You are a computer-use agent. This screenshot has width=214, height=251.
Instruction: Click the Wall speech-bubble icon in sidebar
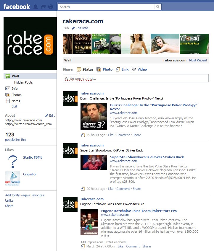(x=8, y=76)
